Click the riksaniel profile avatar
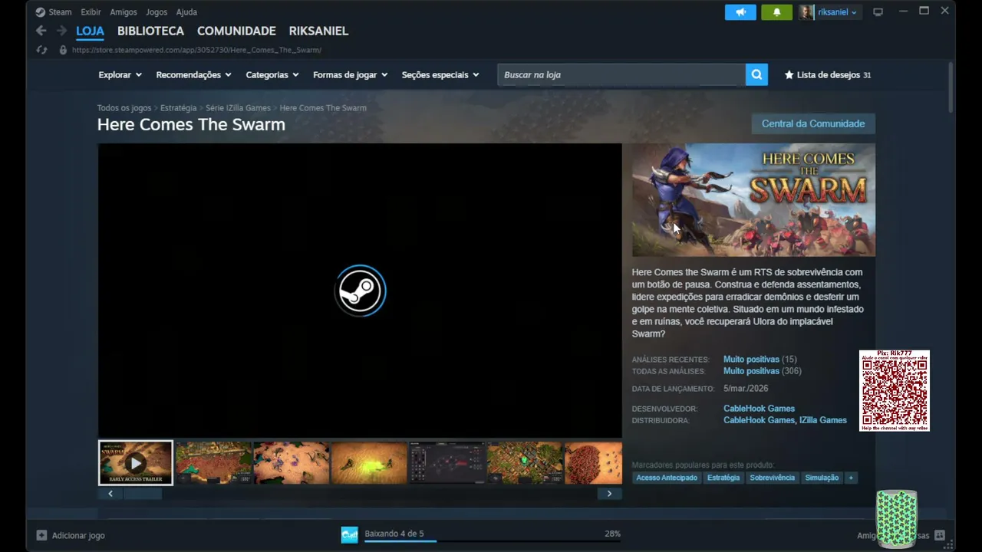This screenshot has width=982, height=552. [x=806, y=12]
